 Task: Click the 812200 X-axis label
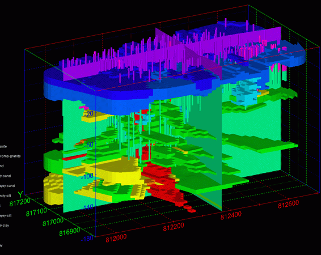pyautogui.click(x=174, y=227)
